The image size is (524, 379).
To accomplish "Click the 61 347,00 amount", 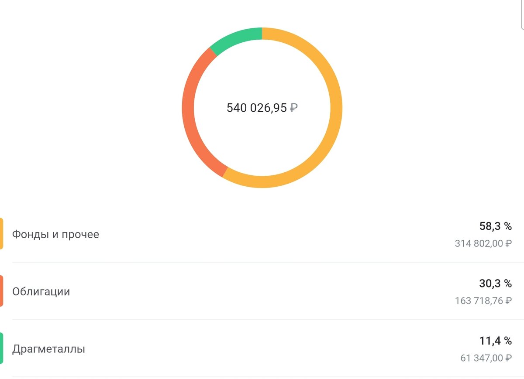I will pos(482,358).
